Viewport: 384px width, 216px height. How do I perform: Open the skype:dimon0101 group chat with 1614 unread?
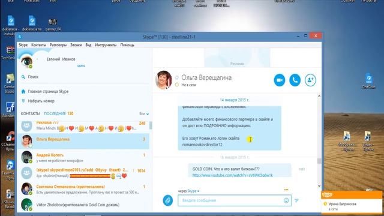83,173
